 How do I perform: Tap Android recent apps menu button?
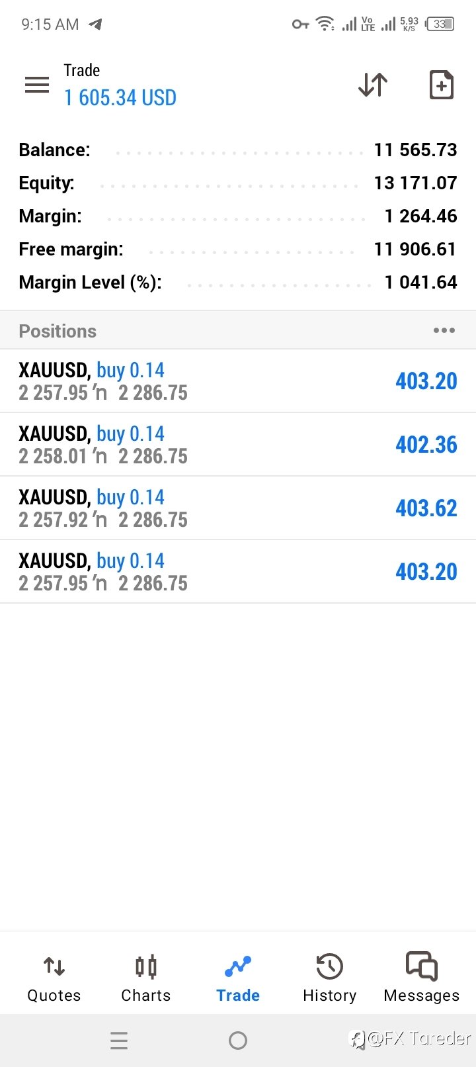point(119,1041)
